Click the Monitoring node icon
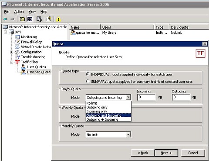This screenshot has height=161, width=209. click(x=17, y=37)
